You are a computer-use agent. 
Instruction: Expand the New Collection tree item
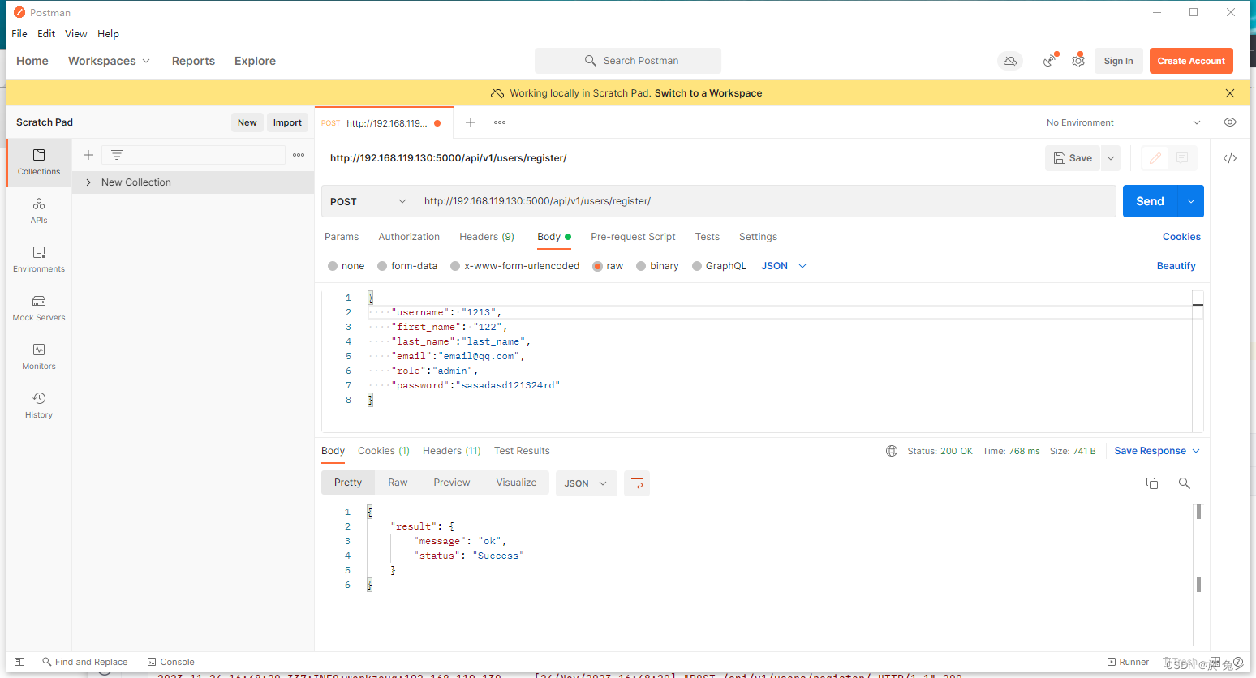coord(88,182)
